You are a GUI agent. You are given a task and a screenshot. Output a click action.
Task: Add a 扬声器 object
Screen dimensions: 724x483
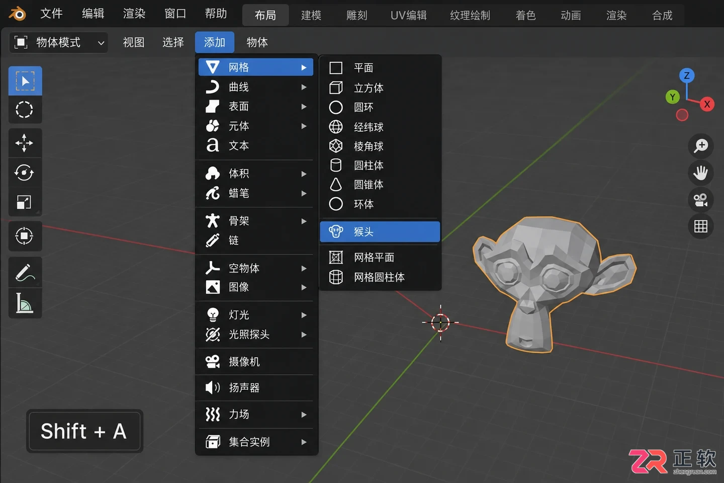coord(256,388)
